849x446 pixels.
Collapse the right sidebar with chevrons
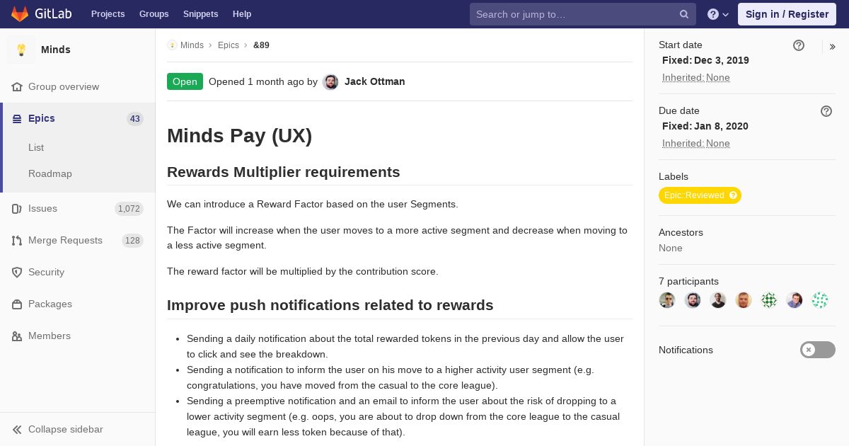click(833, 47)
